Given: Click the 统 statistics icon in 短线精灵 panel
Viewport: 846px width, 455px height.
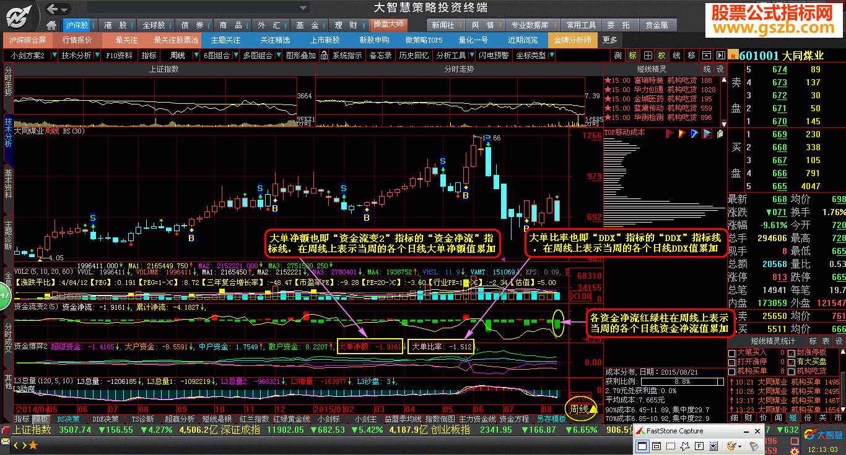Looking at the screenshot, I should [707, 69].
